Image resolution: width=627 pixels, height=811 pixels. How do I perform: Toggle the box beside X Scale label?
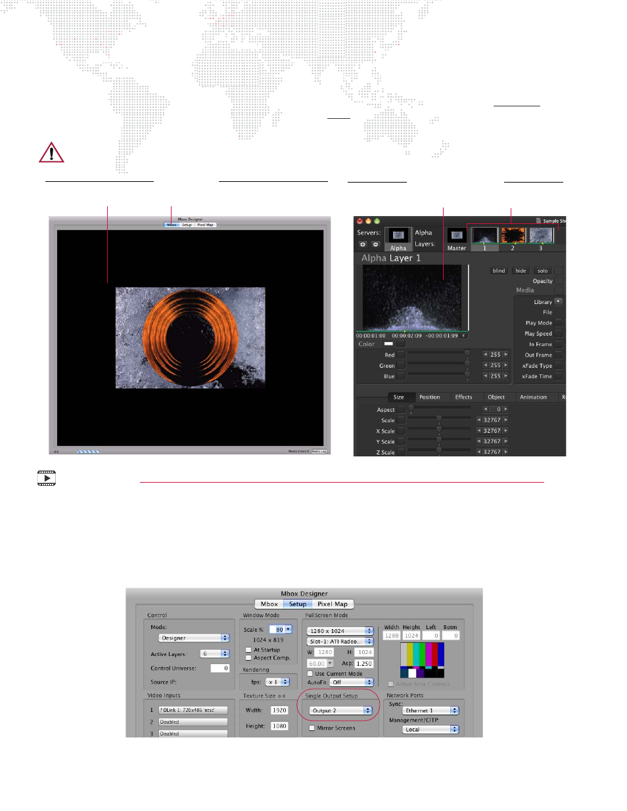point(402,431)
